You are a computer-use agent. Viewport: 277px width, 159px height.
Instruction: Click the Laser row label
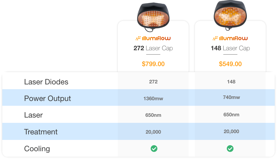click(x=33, y=115)
